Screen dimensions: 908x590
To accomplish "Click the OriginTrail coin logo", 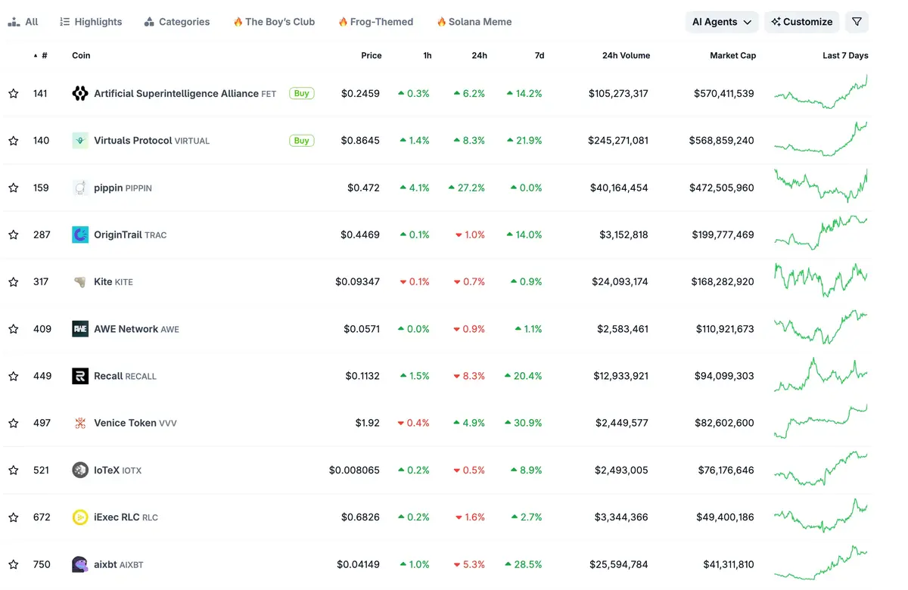I will pyautogui.click(x=79, y=234).
